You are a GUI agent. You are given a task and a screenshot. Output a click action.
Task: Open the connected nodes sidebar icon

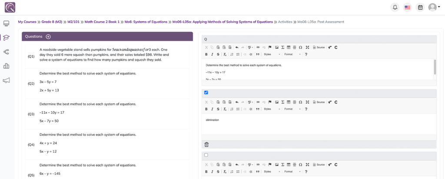click(6, 52)
